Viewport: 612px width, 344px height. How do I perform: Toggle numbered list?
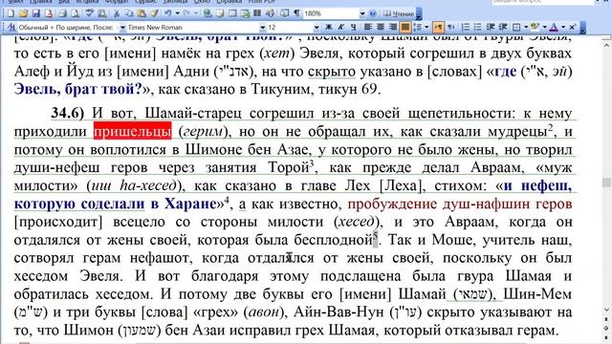[x=466, y=27]
